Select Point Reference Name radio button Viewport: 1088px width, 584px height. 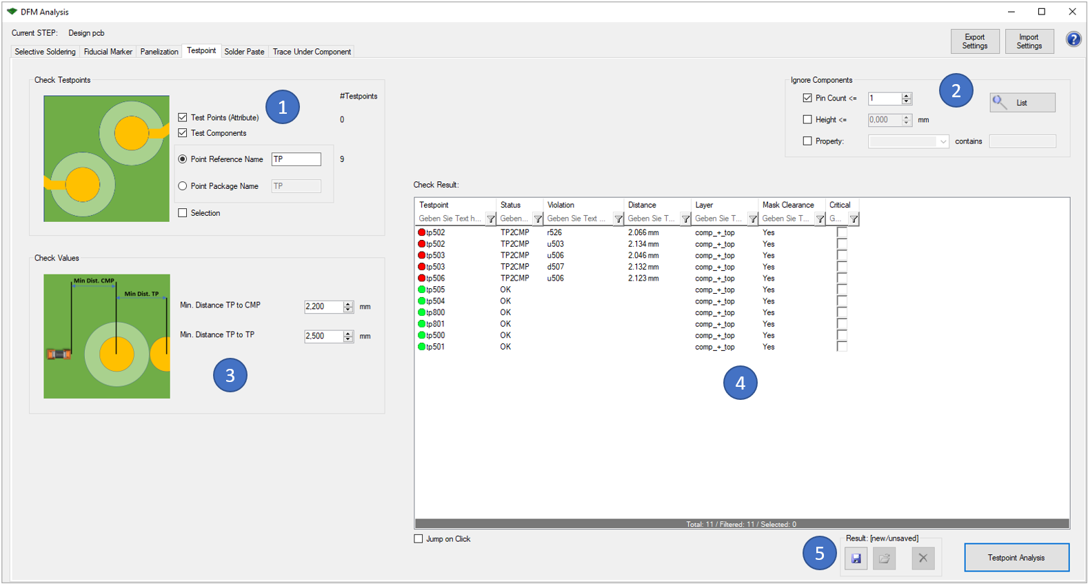[183, 159]
